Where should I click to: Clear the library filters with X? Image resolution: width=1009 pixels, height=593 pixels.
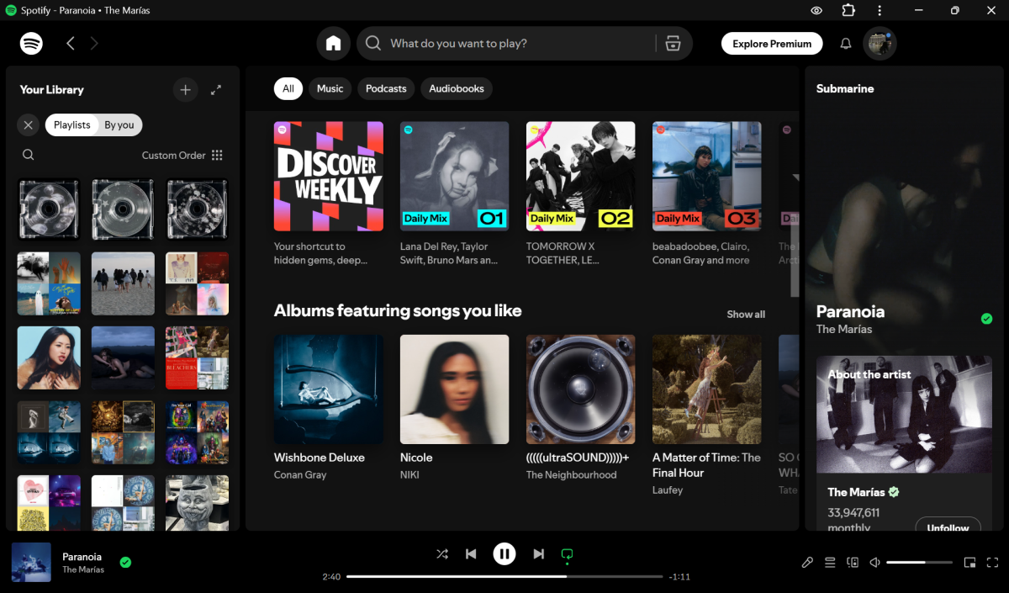(x=29, y=125)
